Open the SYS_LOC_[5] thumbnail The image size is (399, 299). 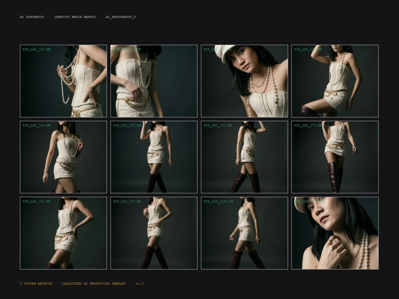point(154,157)
